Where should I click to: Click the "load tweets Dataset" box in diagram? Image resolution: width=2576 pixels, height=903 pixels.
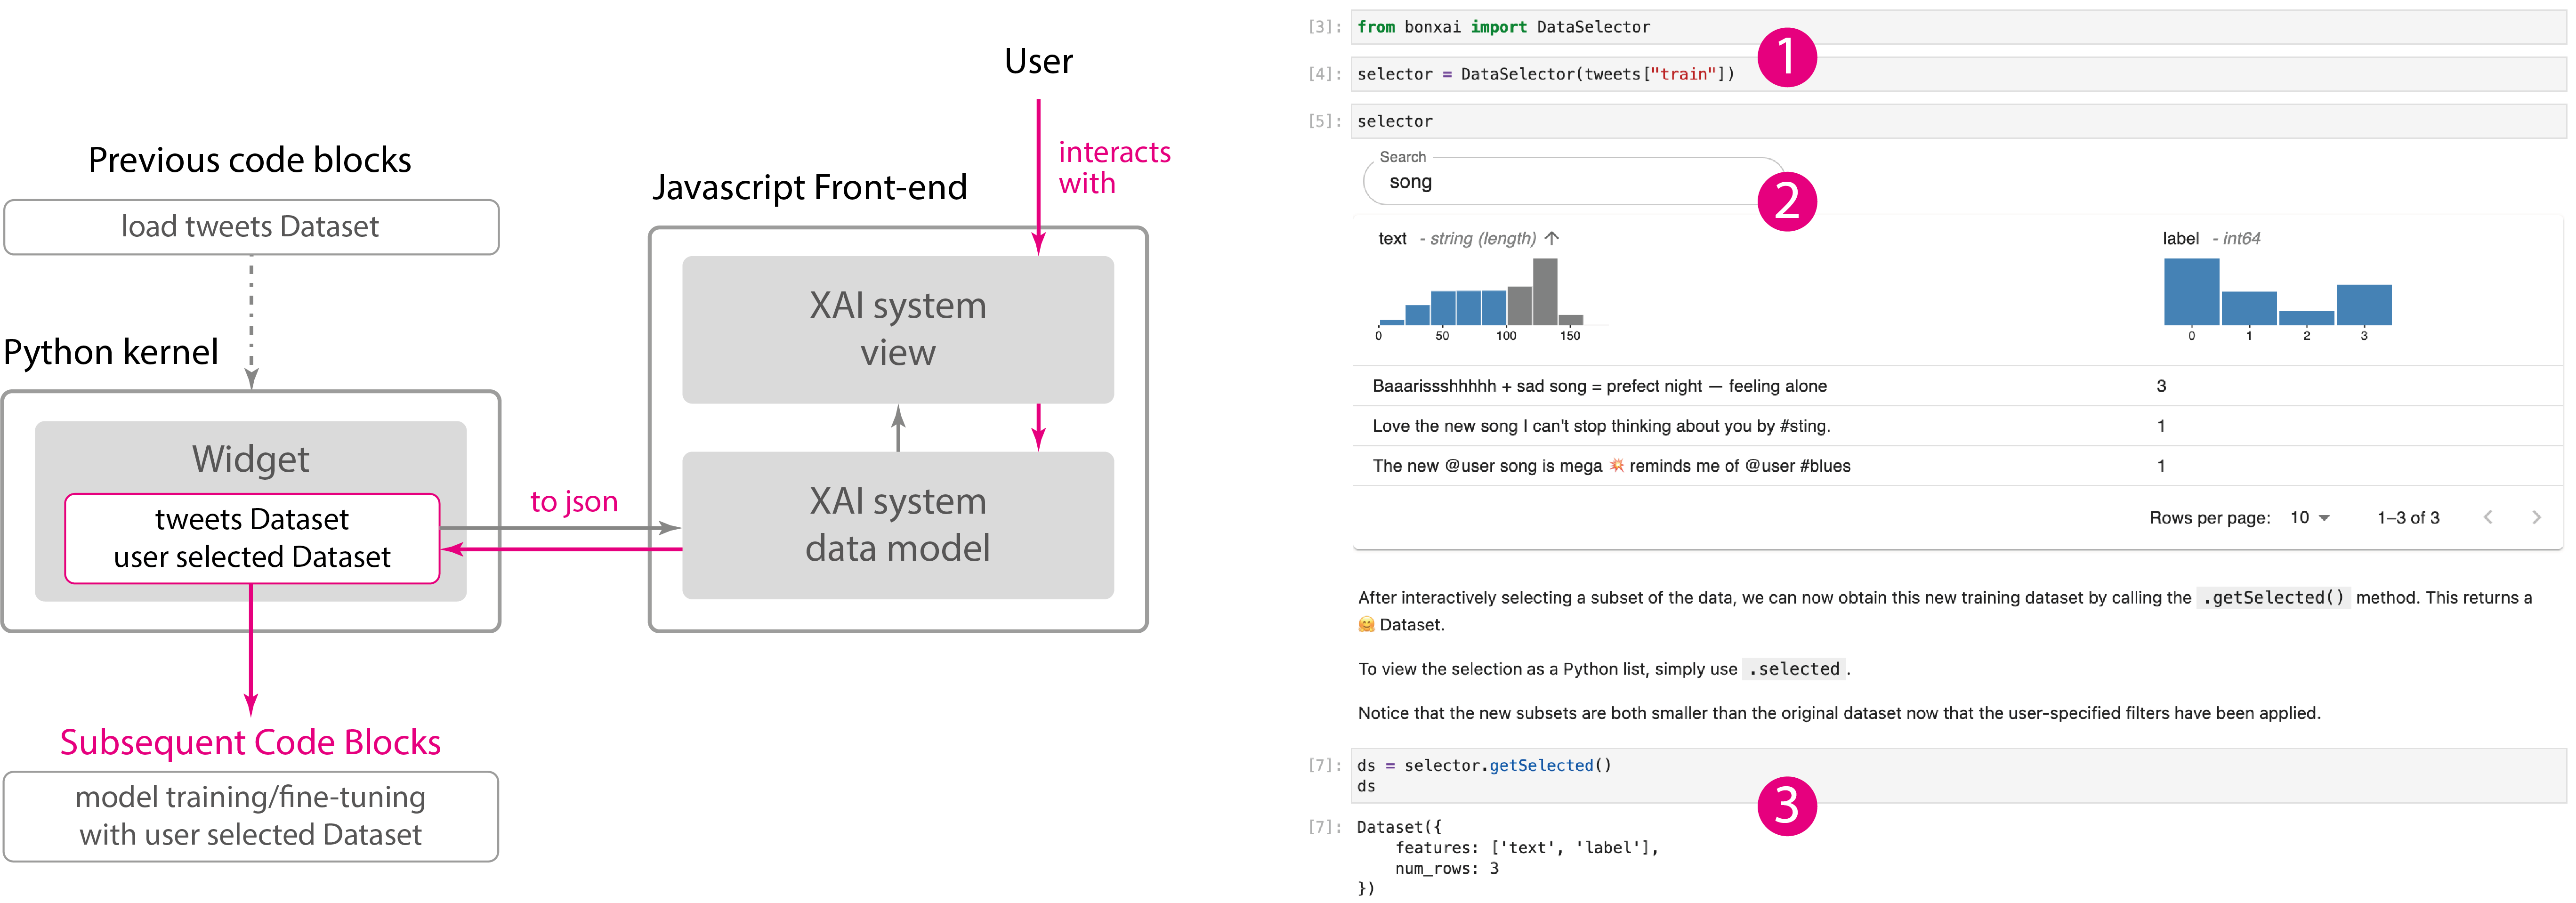pyautogui.click(x=251, y=227)
